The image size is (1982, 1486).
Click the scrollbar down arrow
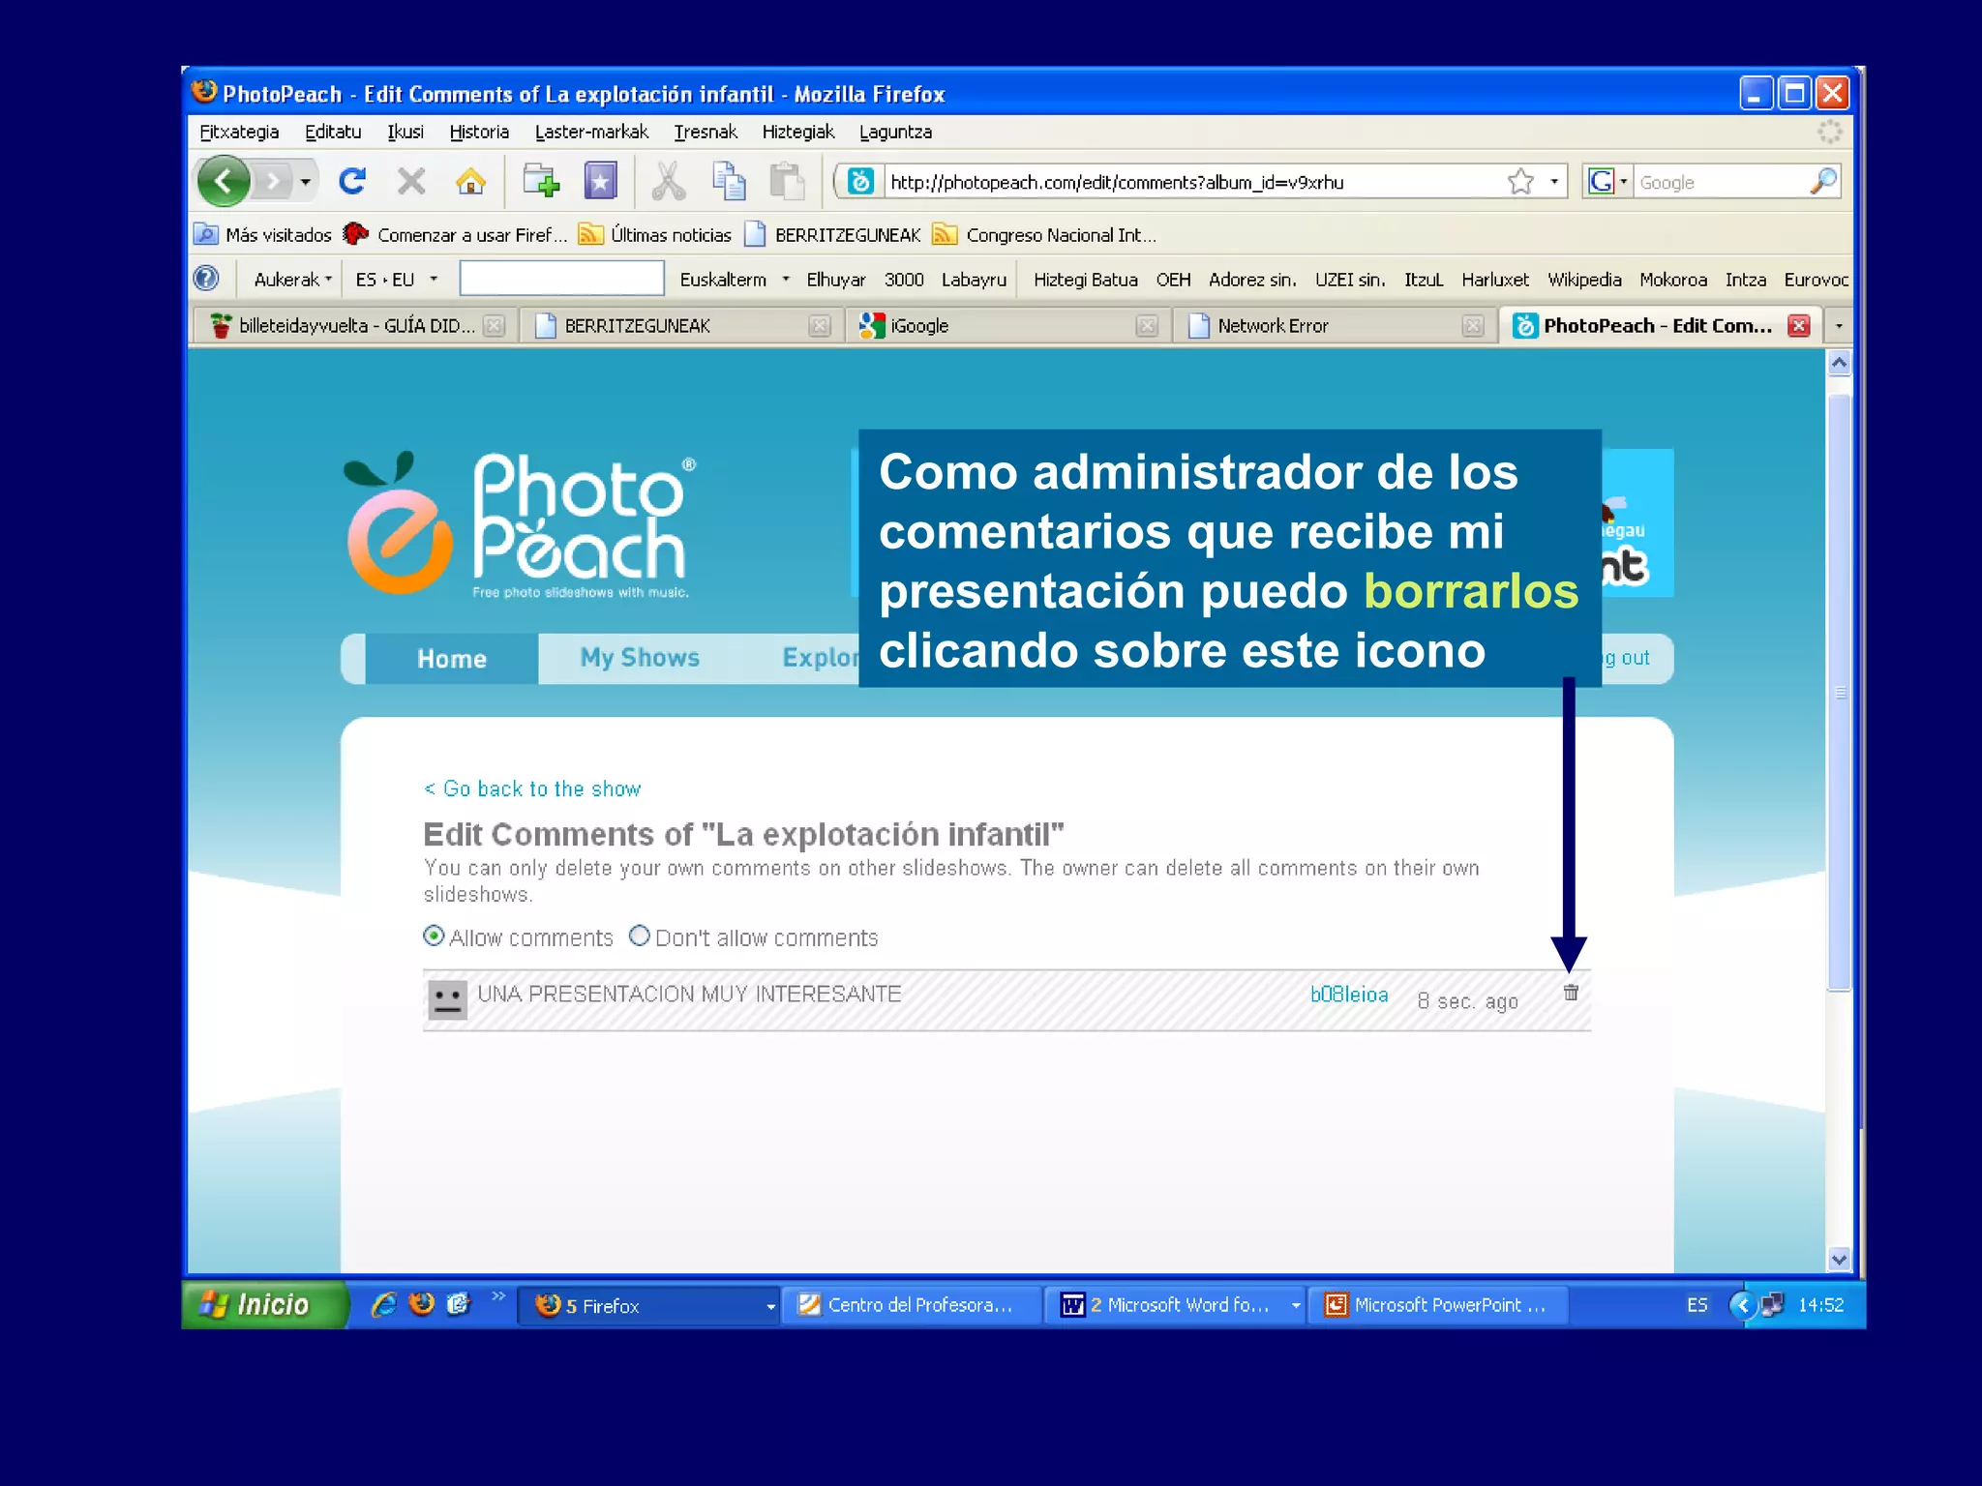(1839, 1259)
